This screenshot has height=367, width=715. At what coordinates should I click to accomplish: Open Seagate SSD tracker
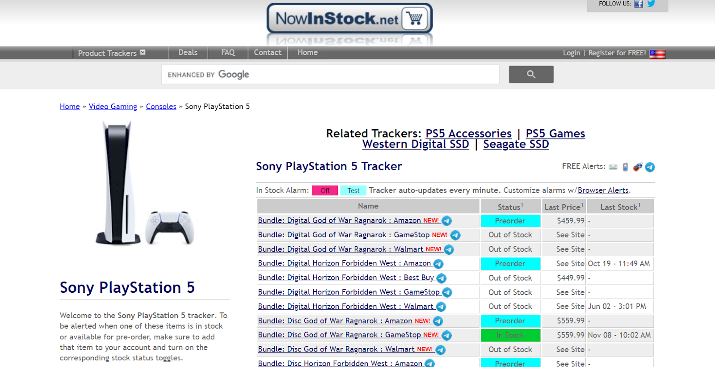pos(516,144)
